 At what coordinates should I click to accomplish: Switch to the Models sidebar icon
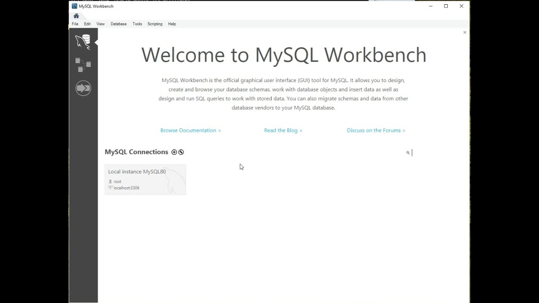tap(83, 65)
